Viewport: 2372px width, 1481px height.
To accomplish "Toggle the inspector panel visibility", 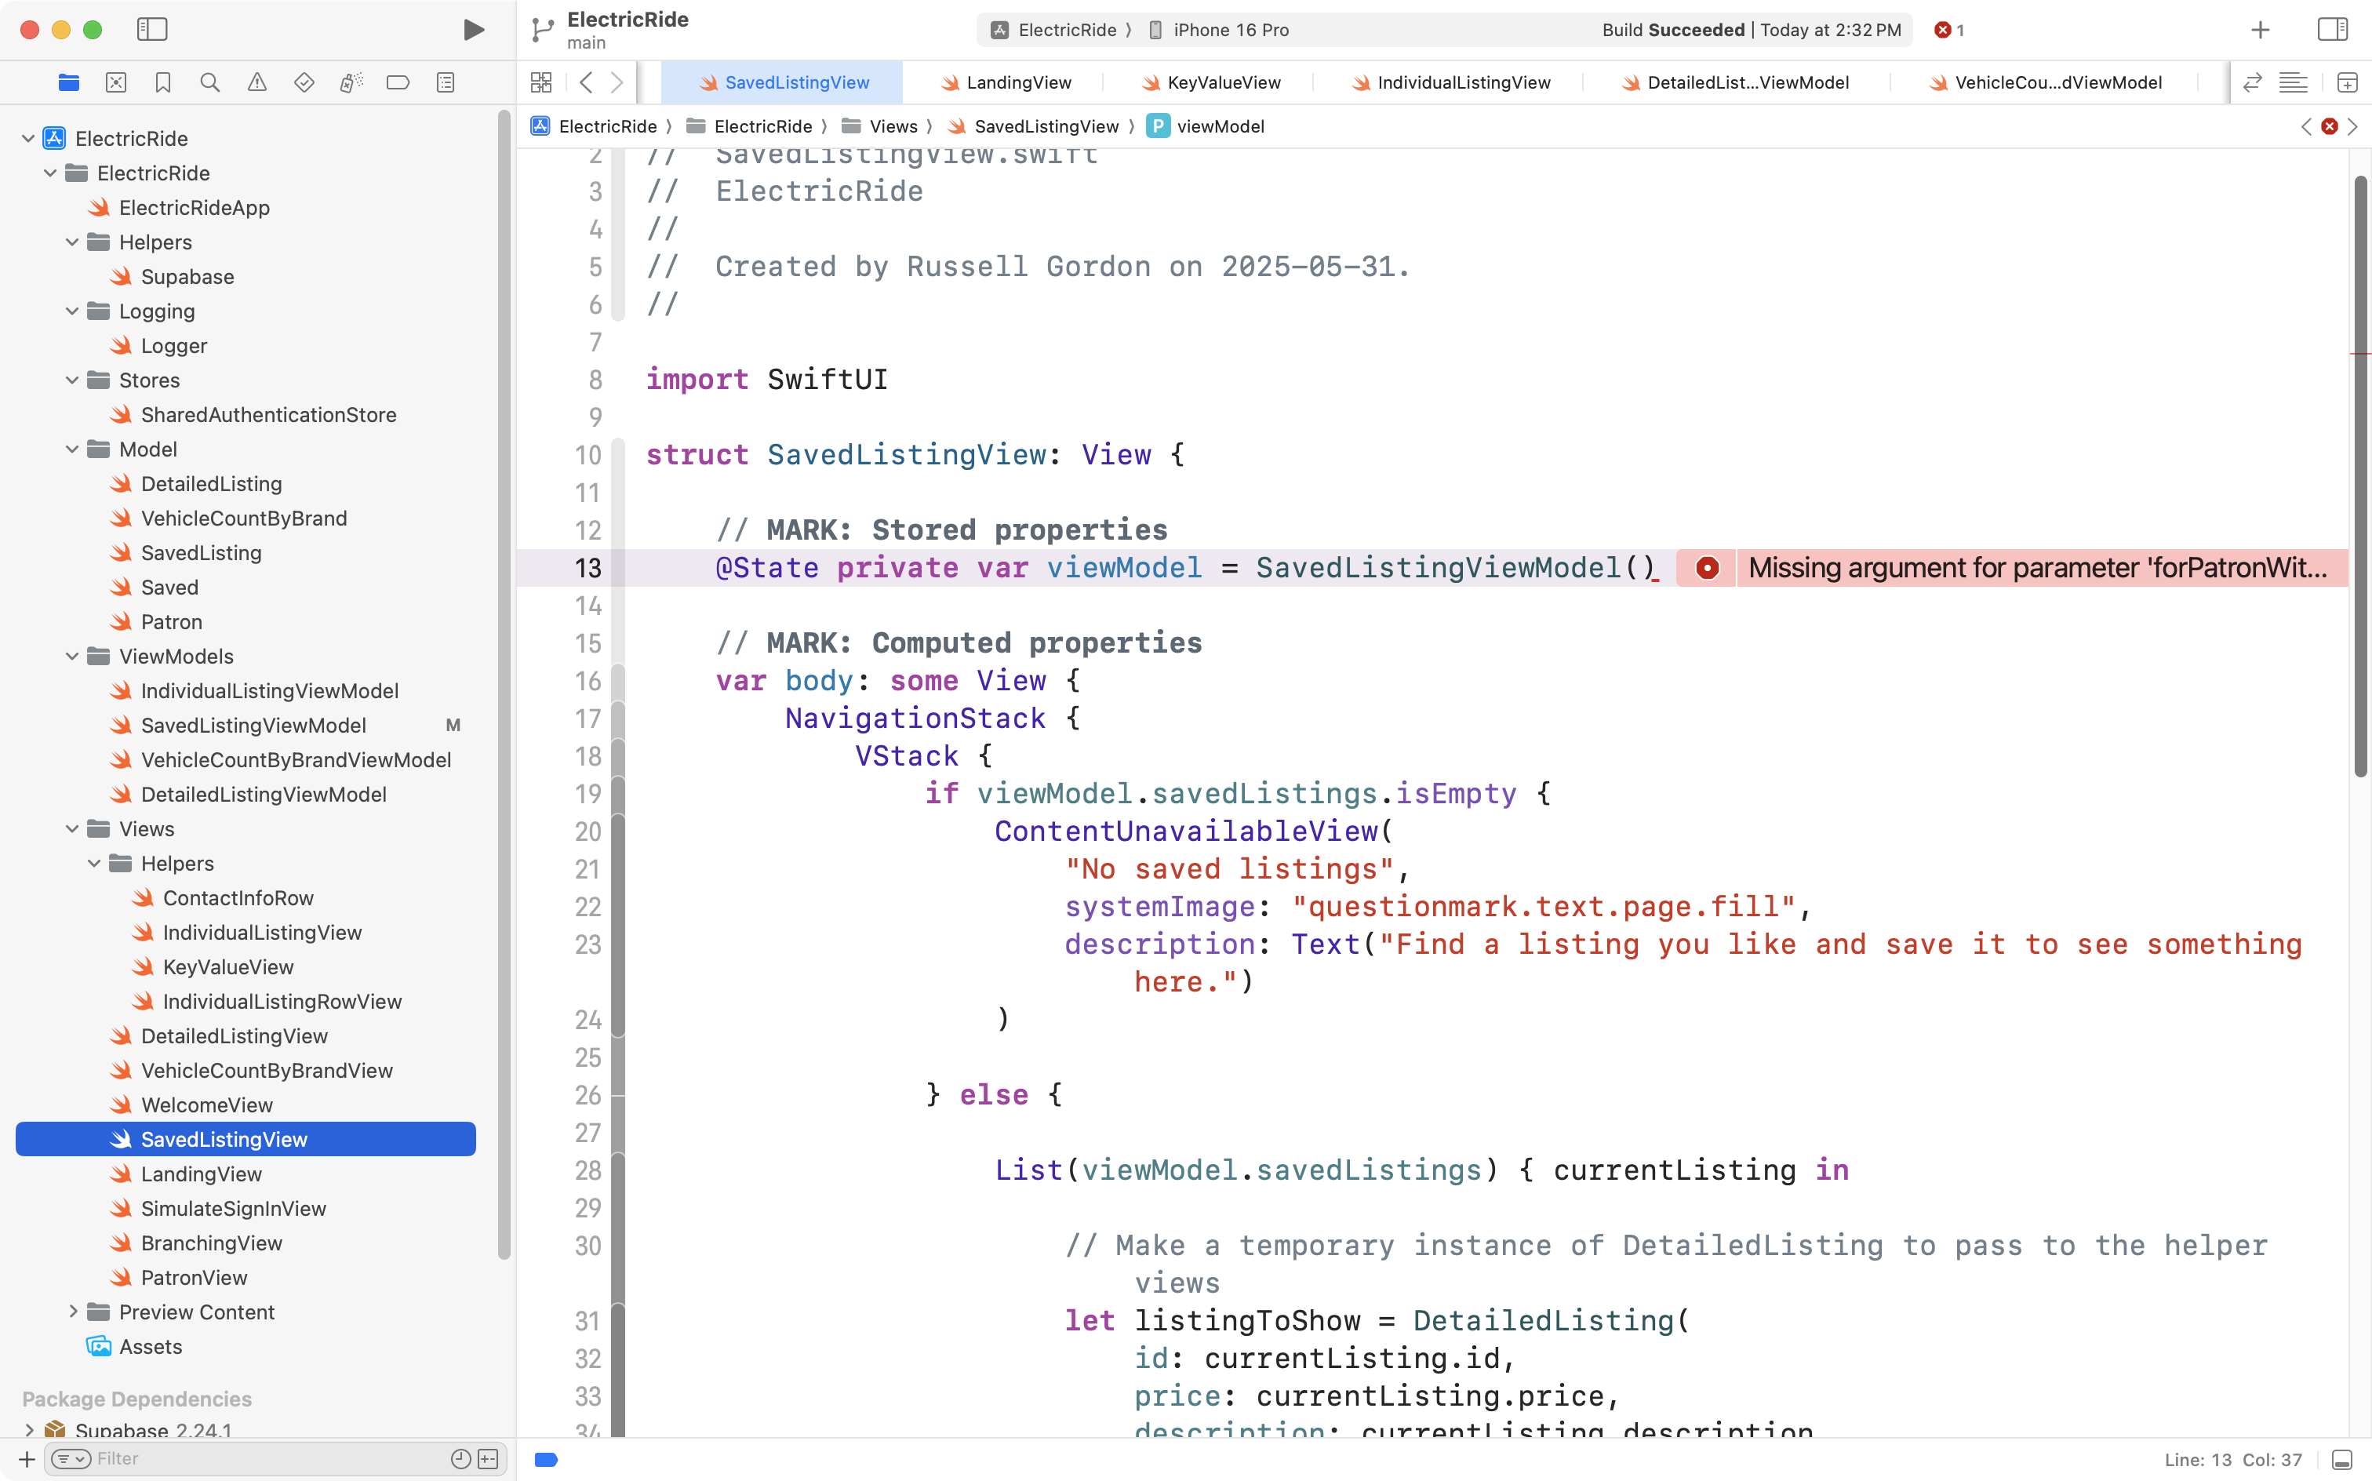I will 2332,29.
